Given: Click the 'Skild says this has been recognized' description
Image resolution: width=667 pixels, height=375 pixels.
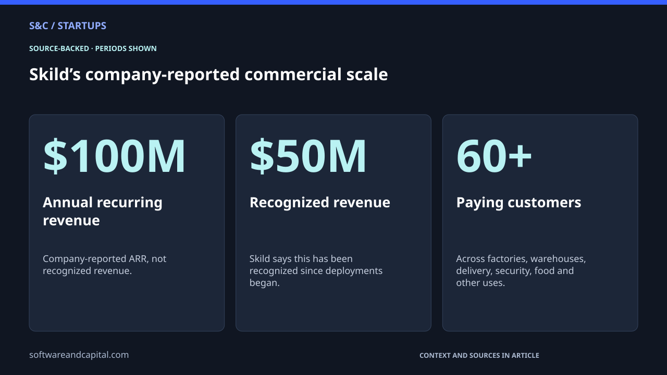Looking at the screenshot, I should [x=316, y=271].
